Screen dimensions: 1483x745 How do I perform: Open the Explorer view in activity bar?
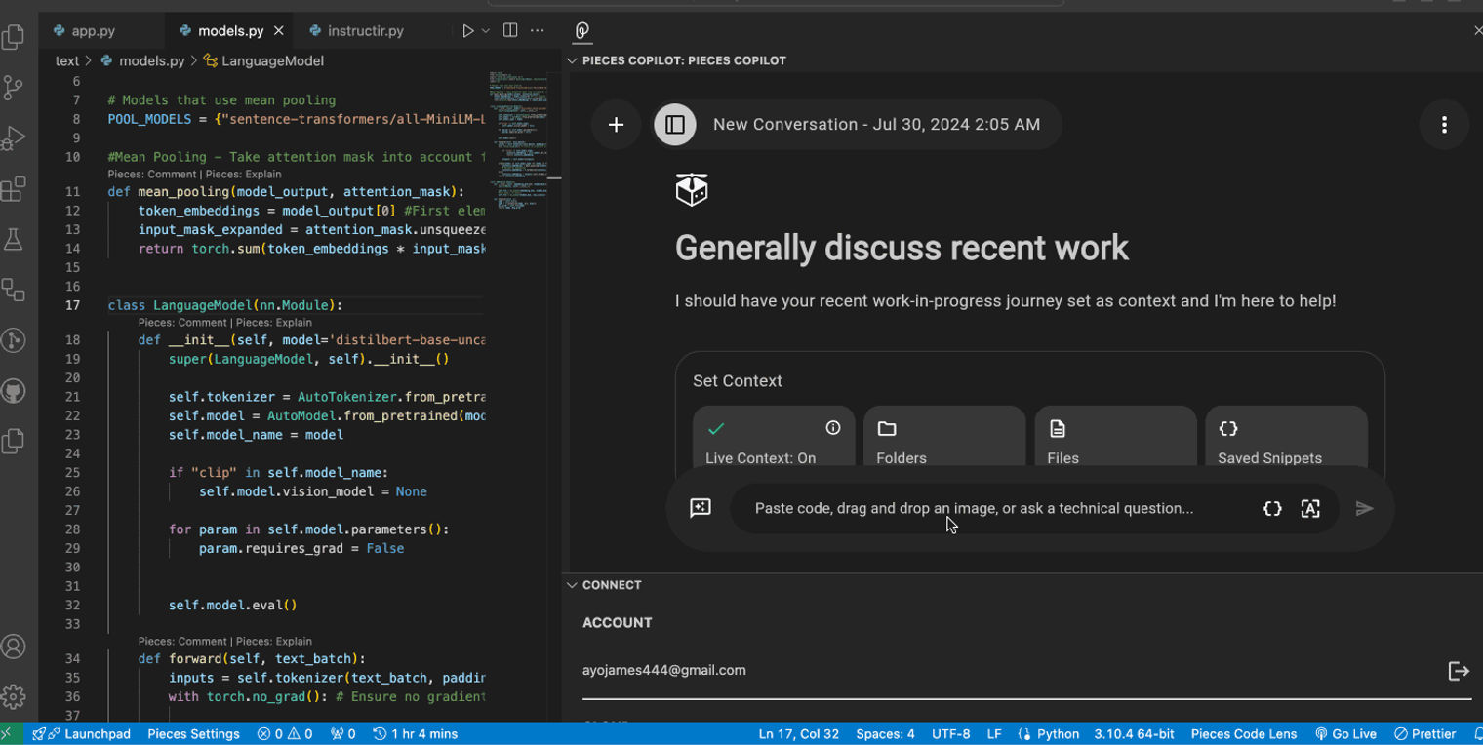coord(14,37)
